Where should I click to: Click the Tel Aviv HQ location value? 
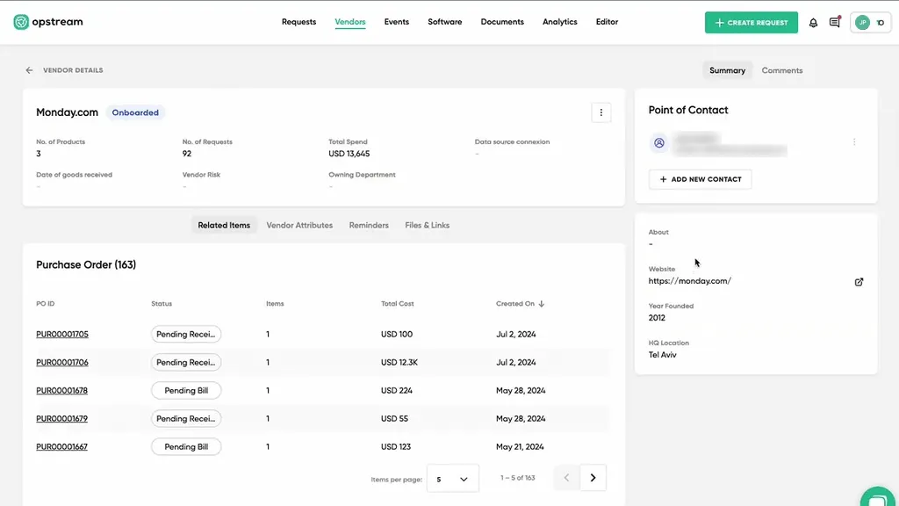[662, 355]
